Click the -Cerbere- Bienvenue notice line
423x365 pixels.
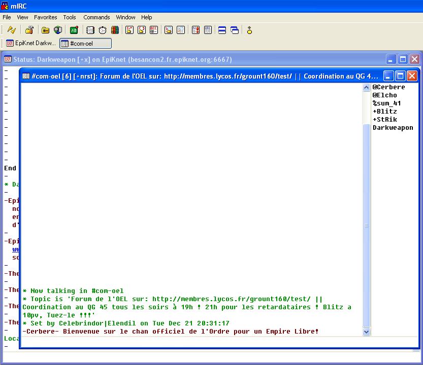171,332
